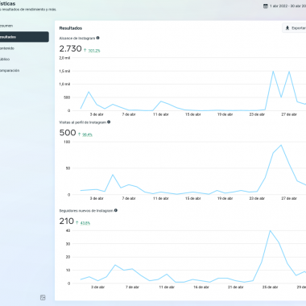Open the Público section

coord(5,59)
